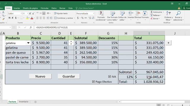Click the Guardar button

69,76
